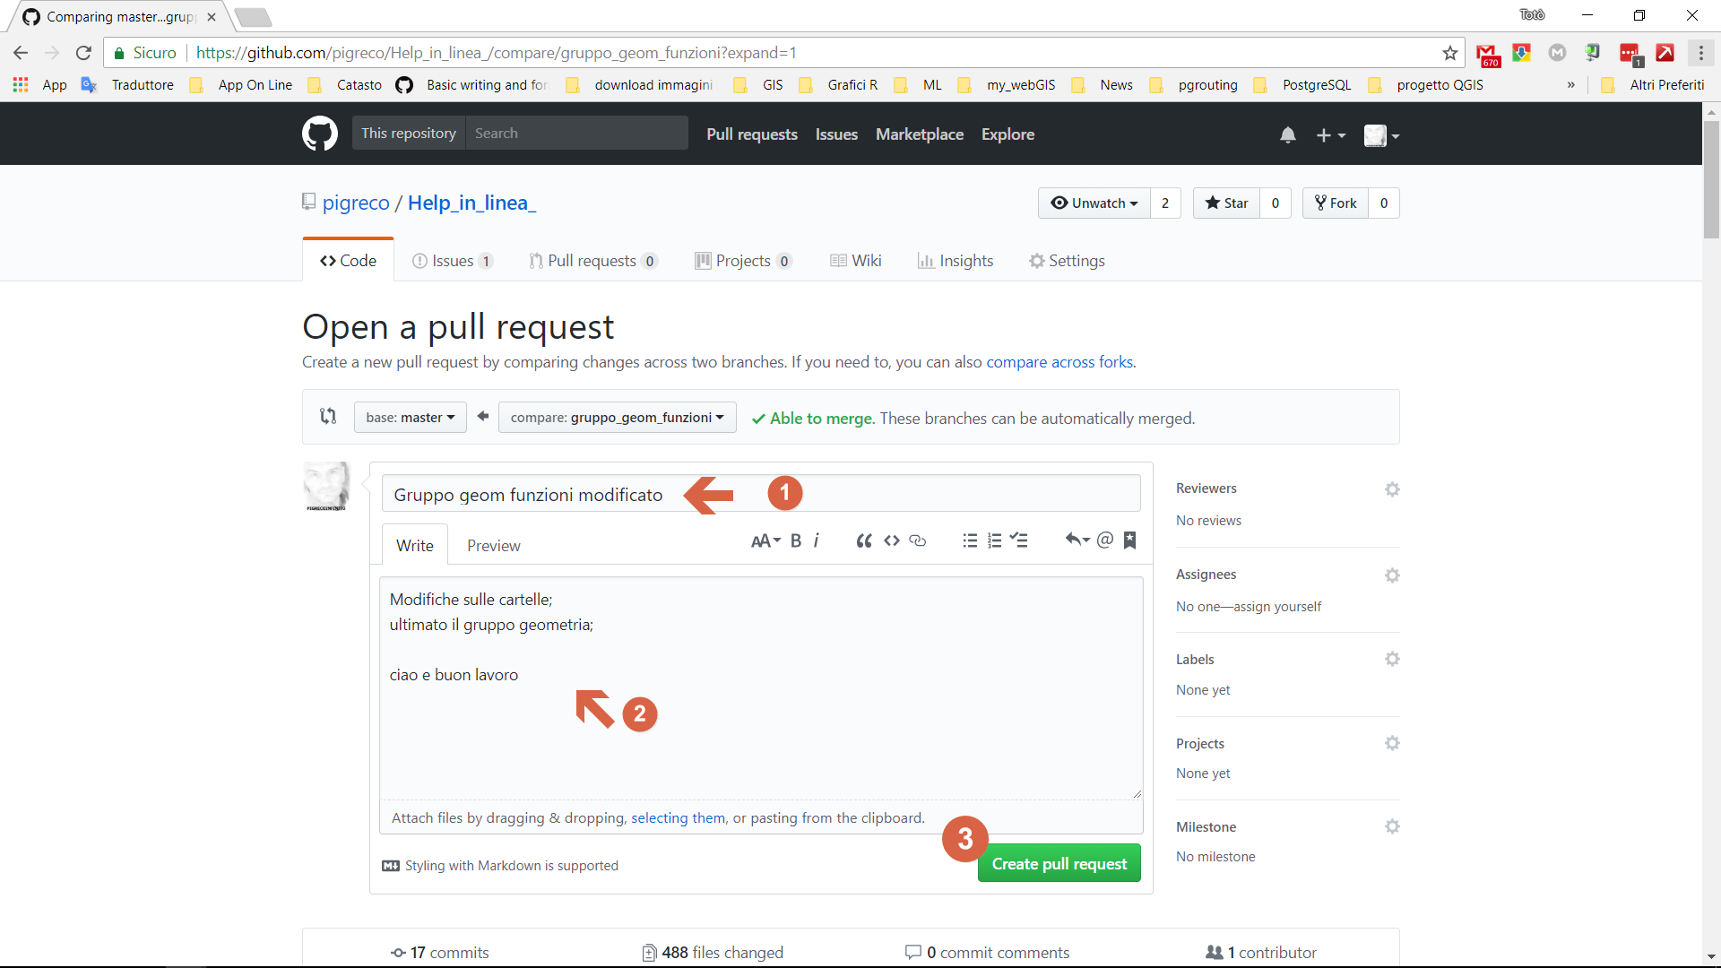Toggle Unwatch for this repository
The height and width of the screenshot is (968, 1721).
pyautogui.click(x=1094, y=203)
